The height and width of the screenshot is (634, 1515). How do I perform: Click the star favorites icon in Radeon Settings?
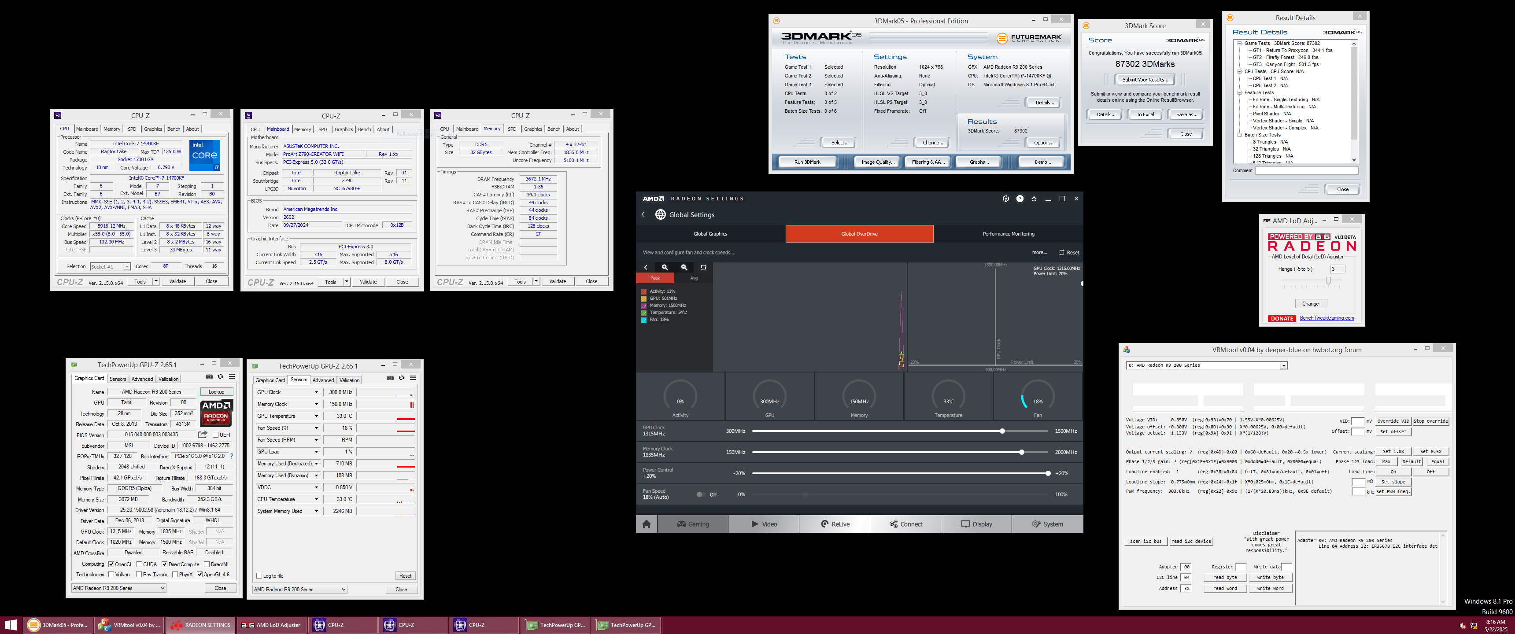pos(1034,199)
